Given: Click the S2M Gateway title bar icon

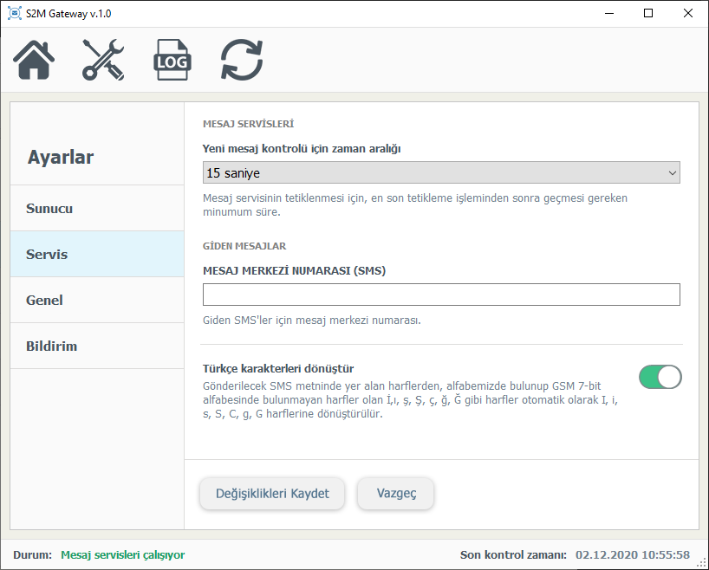Looking at the screenshot, I should point(14,14).
